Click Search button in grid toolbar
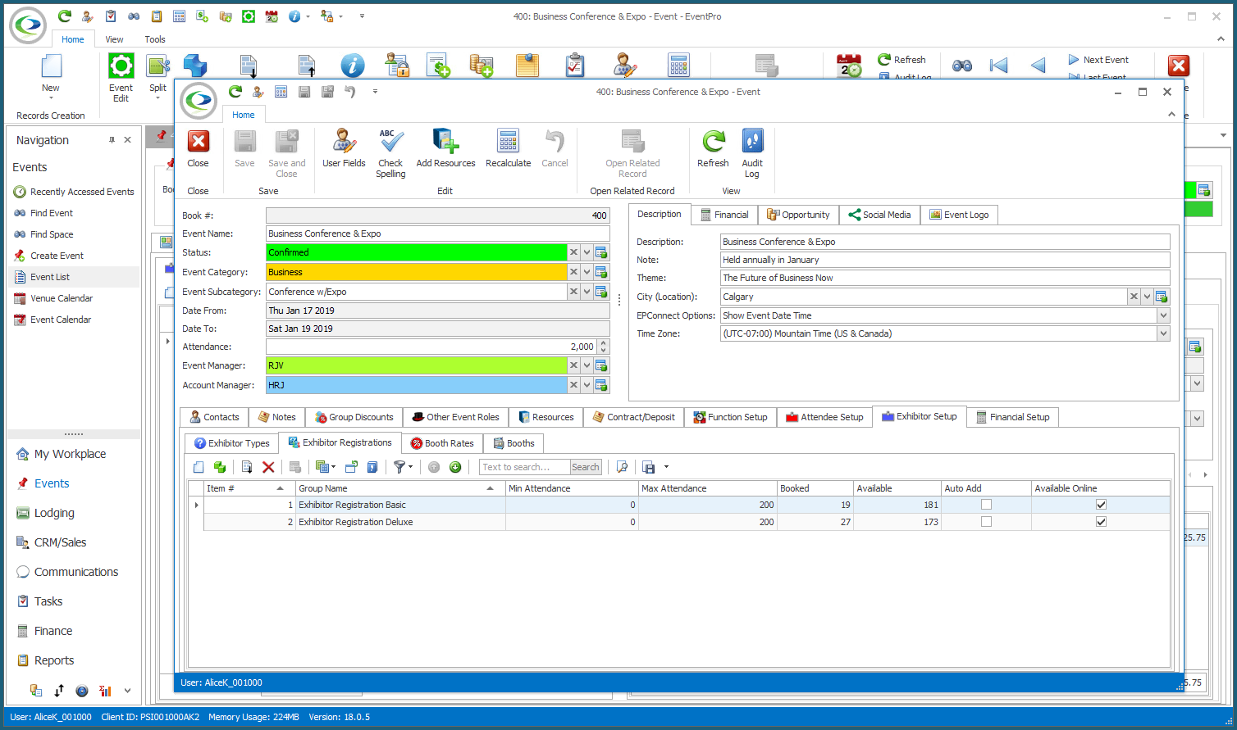This screenshot has width=1237, height=730. [586, 467]
